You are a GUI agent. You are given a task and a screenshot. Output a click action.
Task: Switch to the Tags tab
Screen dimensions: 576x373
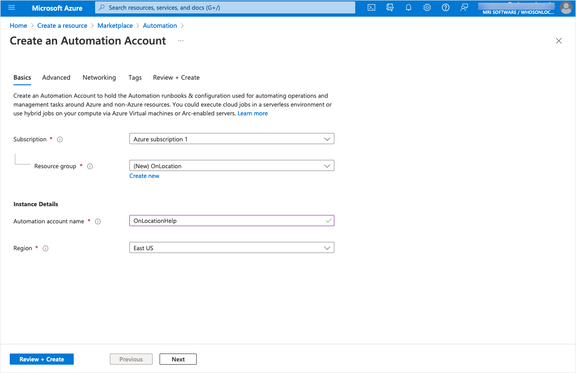tap(135, 77)
